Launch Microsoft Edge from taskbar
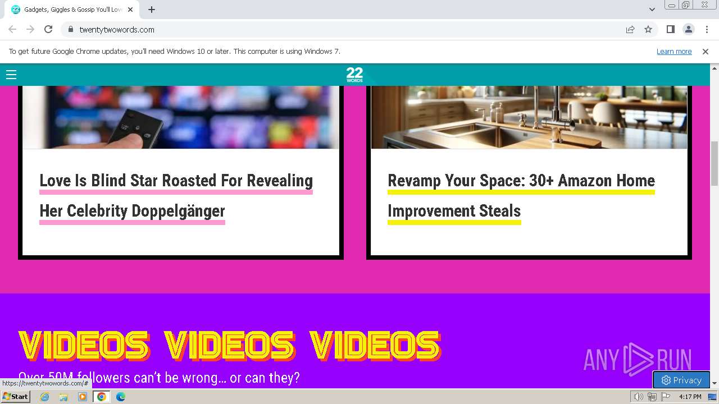Viewport: 719px width, 404px height. 121,397
